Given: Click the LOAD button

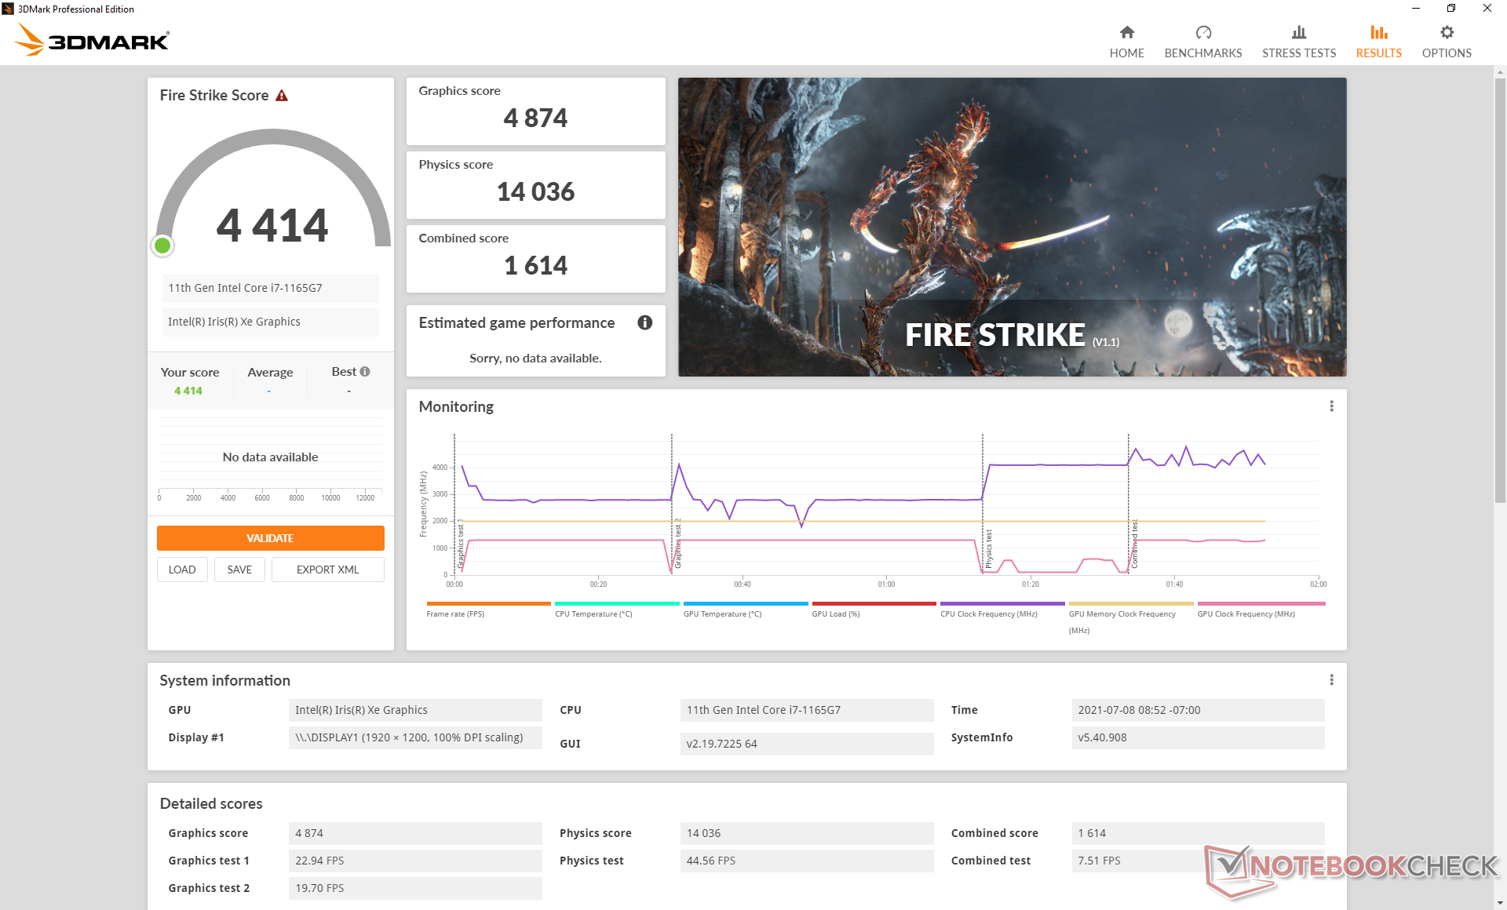Looking at the screenshot, I should (182, 570).
